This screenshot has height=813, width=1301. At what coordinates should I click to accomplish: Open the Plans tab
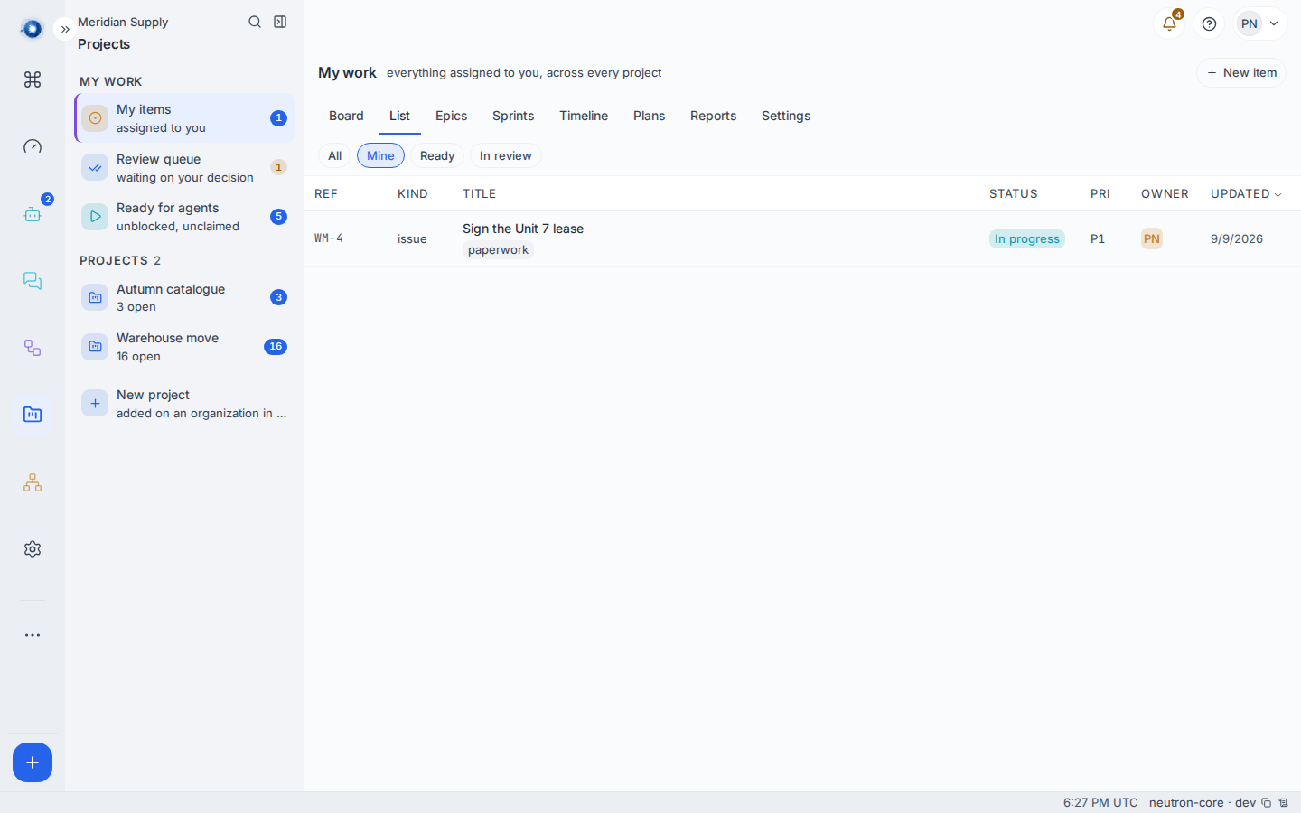(649, 116)
